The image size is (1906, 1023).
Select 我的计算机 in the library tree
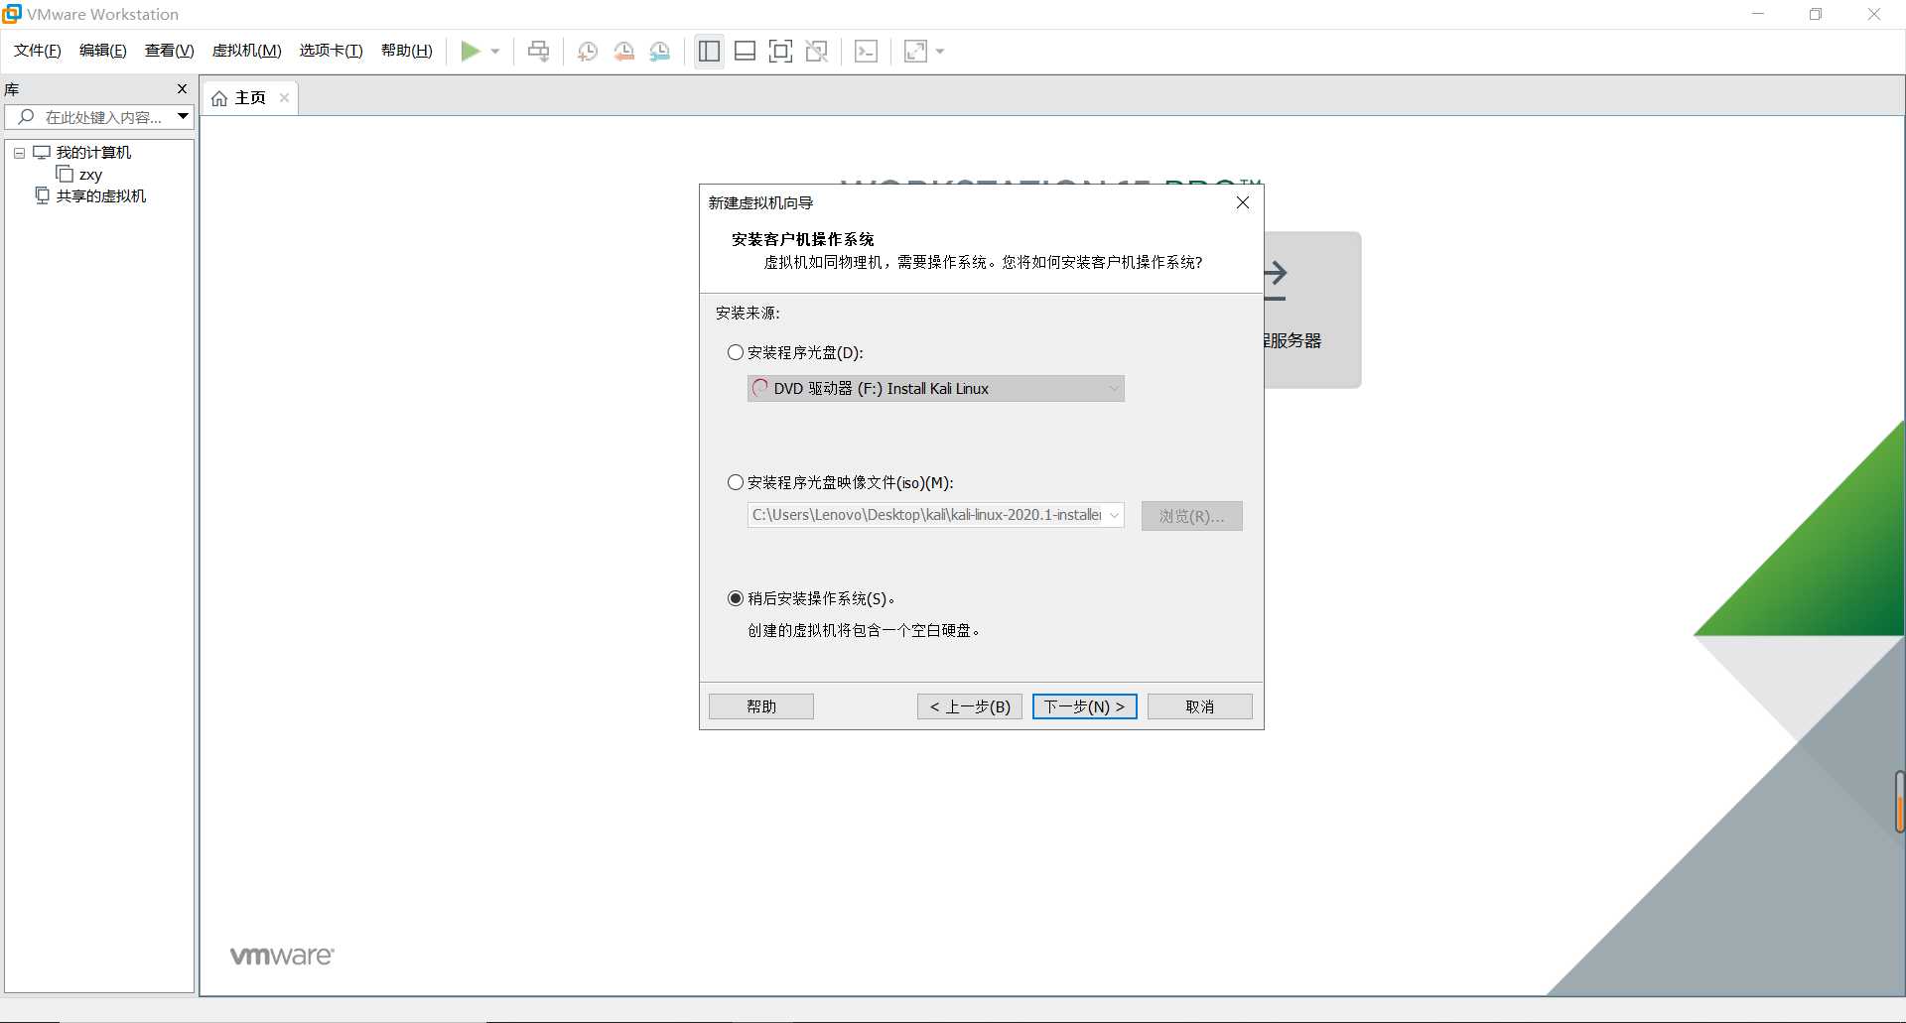[93, 153]
